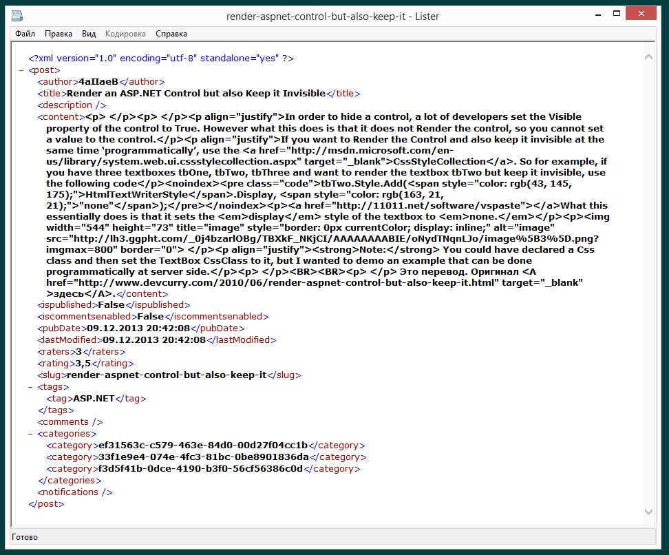Click the iscommentsenabled value False

[151, 316]
